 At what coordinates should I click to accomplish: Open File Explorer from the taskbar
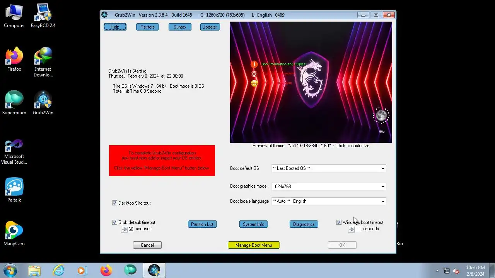click(x=34, y=270)
